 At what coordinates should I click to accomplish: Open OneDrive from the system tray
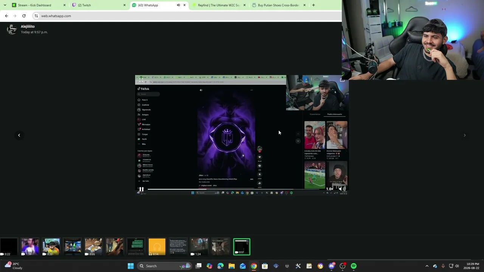tap(435, 266)
